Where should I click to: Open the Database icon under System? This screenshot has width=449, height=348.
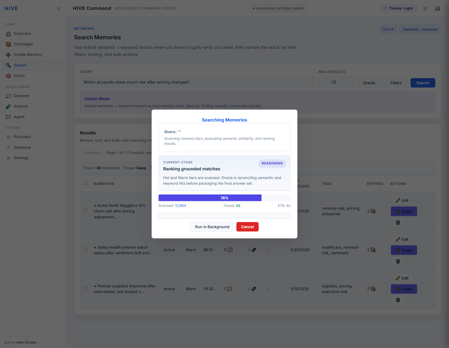(8, 147)
